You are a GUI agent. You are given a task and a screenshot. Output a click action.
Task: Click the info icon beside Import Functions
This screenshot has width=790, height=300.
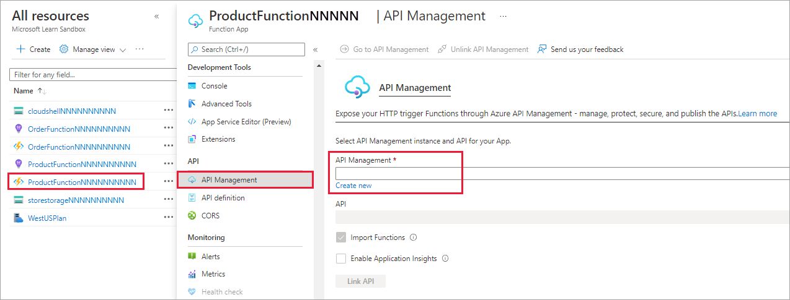pos(414,238)
